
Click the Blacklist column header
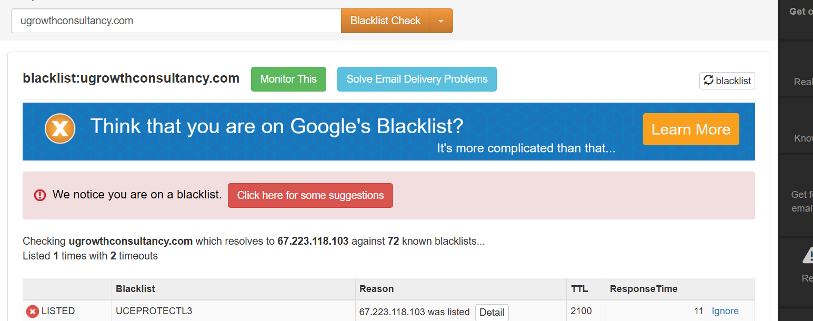pos(135,289)
